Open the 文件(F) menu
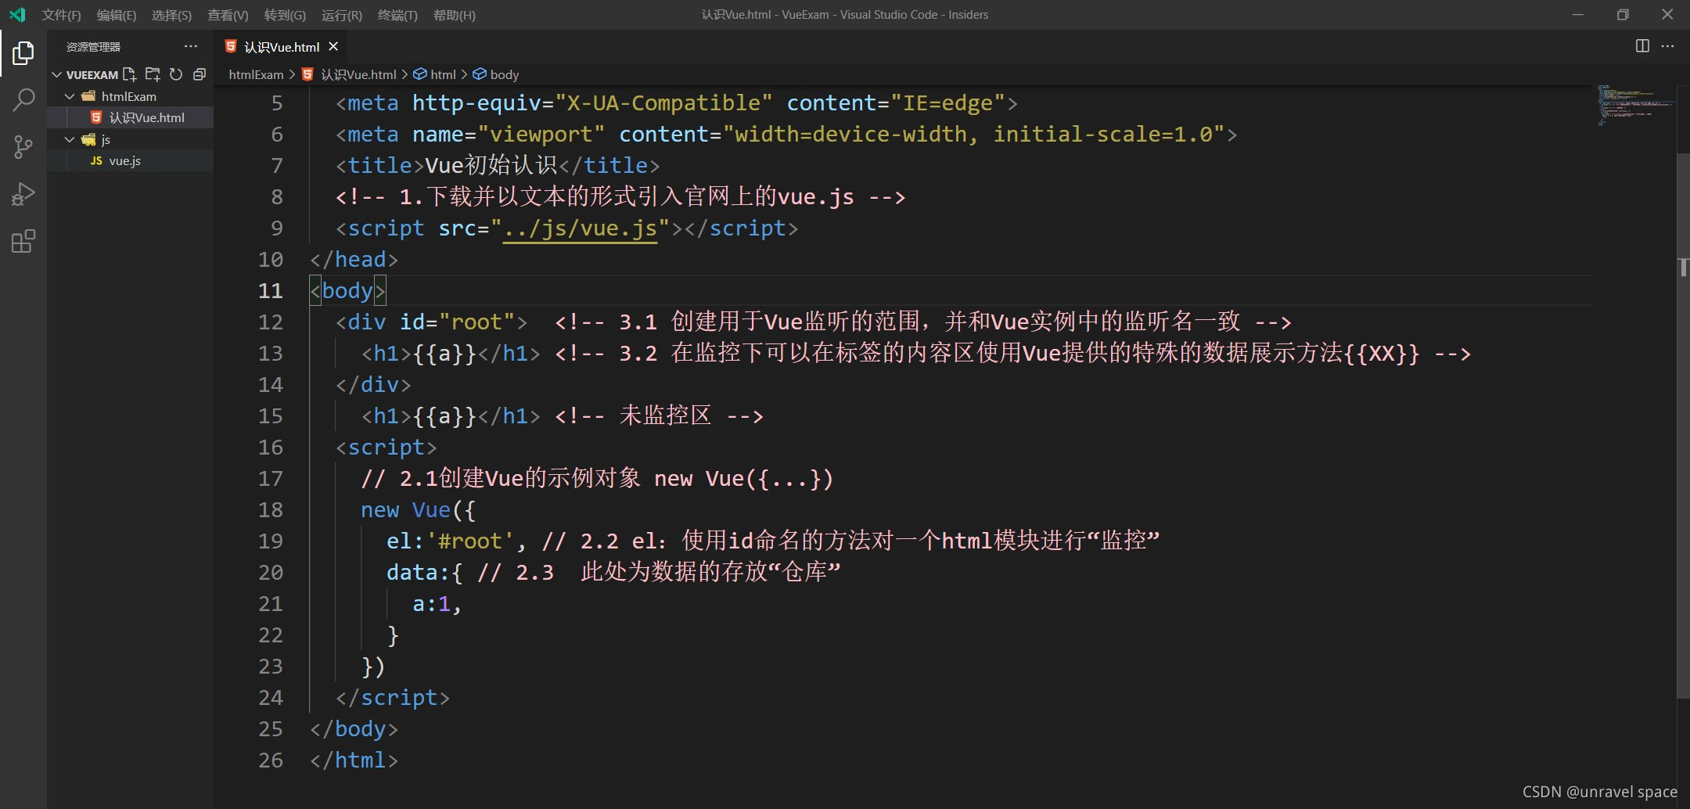This screenshot has width=1690, height=809. (61, 15)
